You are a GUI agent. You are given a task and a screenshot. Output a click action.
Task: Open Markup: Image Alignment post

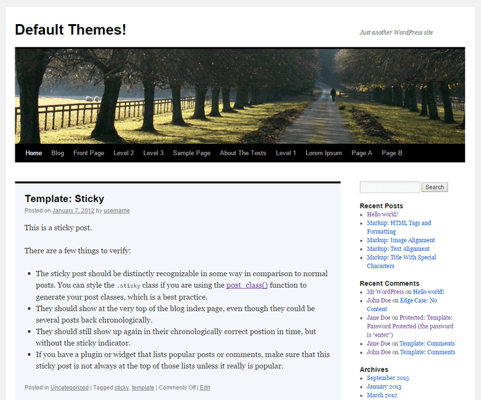point(401,240)
